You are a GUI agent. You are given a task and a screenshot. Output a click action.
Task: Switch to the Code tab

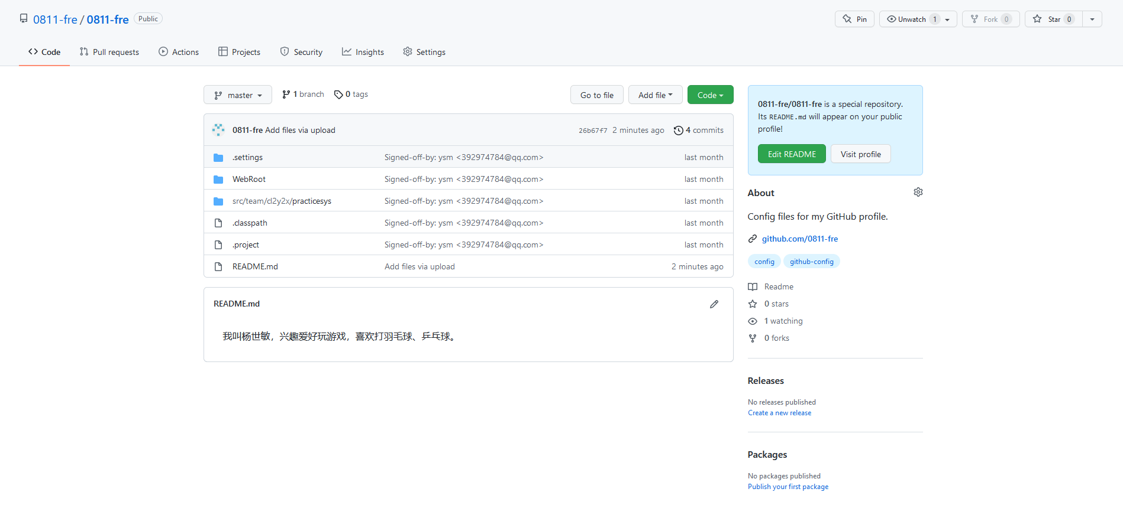44,52
